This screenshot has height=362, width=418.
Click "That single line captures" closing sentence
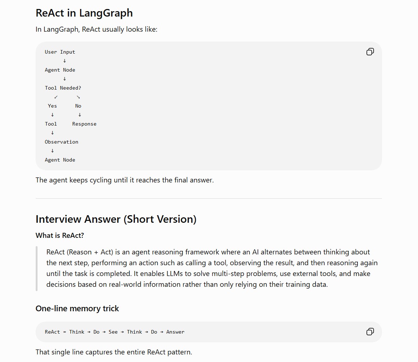[x=114, y=352]
